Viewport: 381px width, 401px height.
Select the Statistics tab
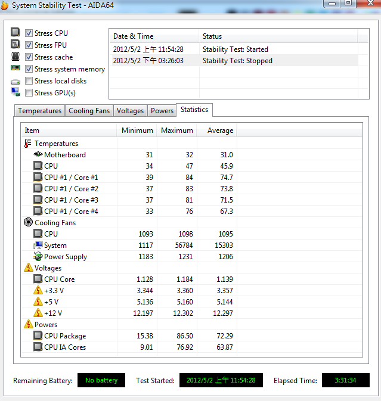tap(194, 110)
